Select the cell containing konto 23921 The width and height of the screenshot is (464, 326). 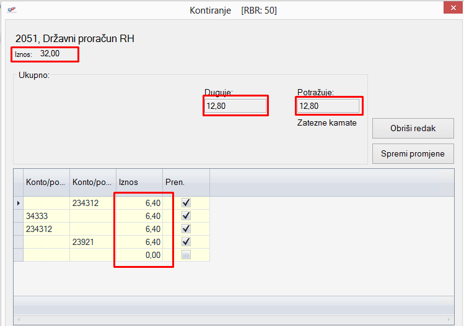(92, 242)
